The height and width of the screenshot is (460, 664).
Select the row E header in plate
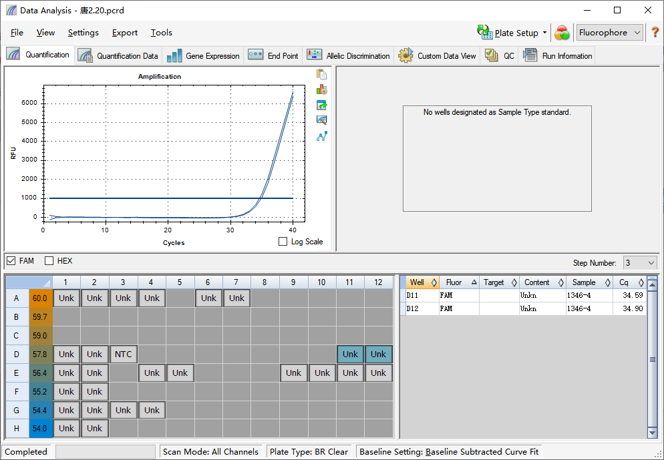tap(17, 373)
